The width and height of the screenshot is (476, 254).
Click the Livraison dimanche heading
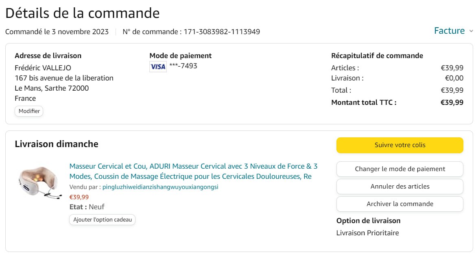pyautogui.click(x=56, y=144)
